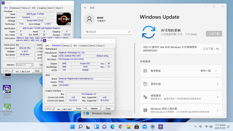Open taskbar Search magnifier icon

(x=80, y=127)
